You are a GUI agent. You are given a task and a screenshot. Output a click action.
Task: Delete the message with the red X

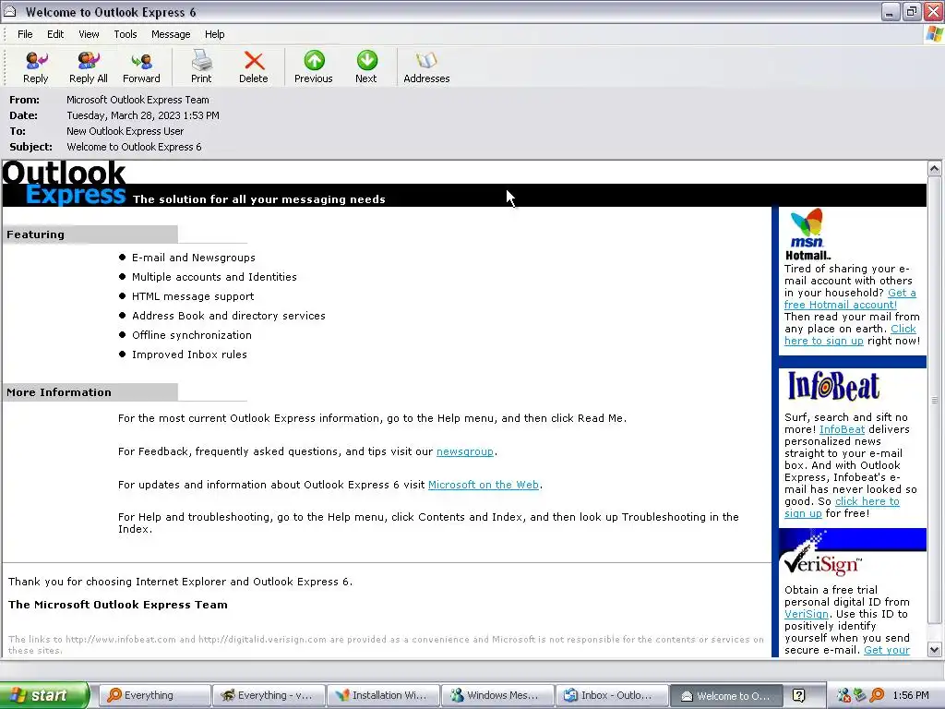pyautogui.click(x=254, y=66)
